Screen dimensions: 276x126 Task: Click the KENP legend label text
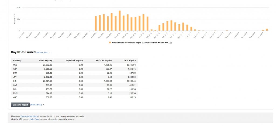[140, 43]
